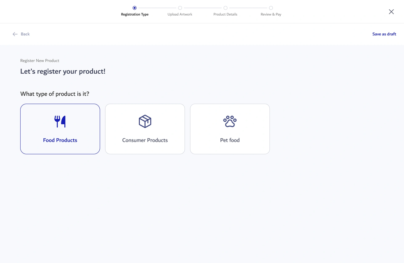The height and width of the screenshot is (263, 404).
Task: Click the Consumer Products label text
Action: [x=145, y=140]
